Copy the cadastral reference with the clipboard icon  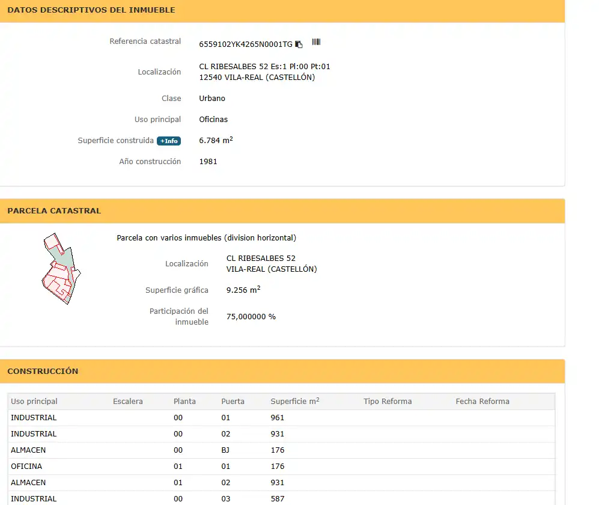pos(299,44)
